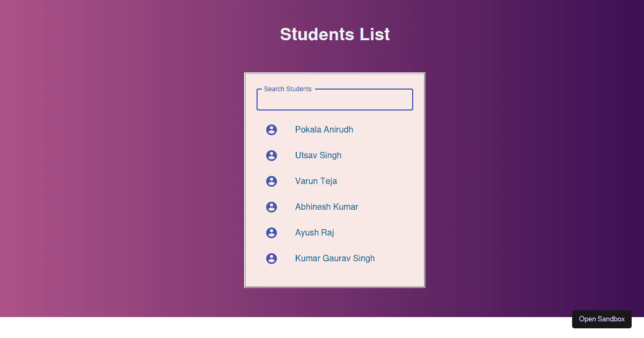Click the avatar icon beside Abhinesh Kumar
Screen dimensions: 644x338
tap(272, 207)
